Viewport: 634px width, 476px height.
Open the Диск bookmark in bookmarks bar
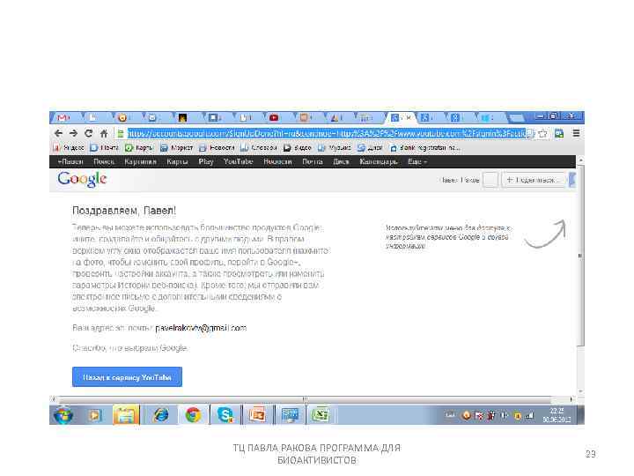370,148
